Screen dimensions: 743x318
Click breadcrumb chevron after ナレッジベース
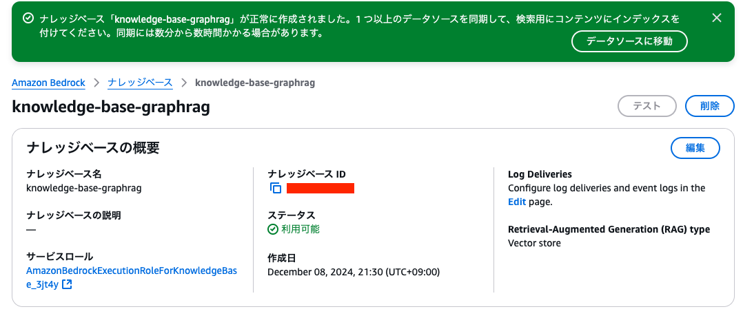[x=184, y=83]
